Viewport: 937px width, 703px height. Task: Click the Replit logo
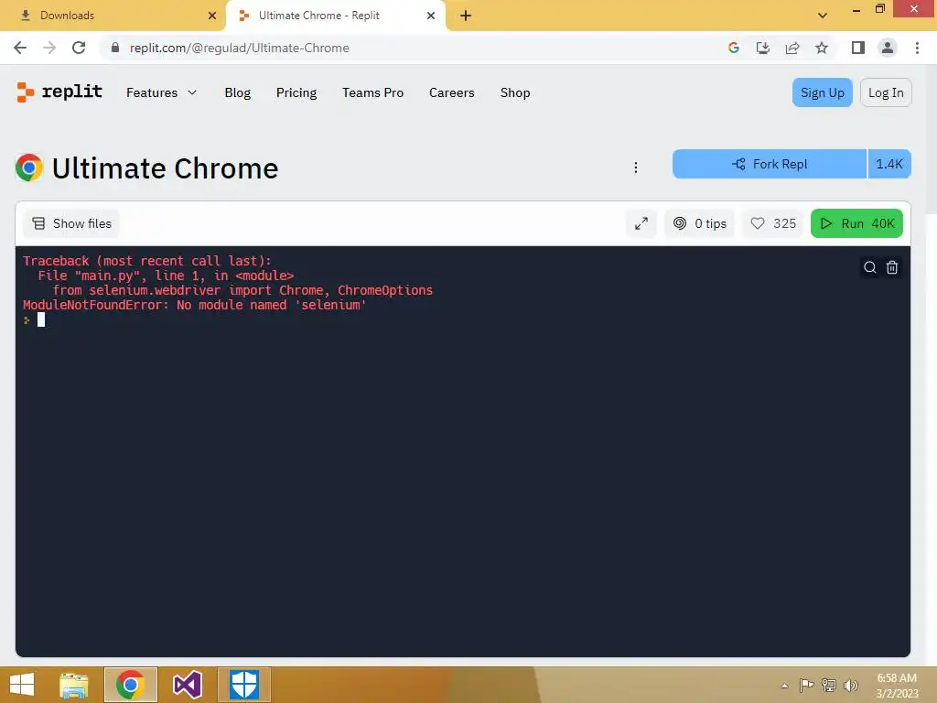[59, 92]
